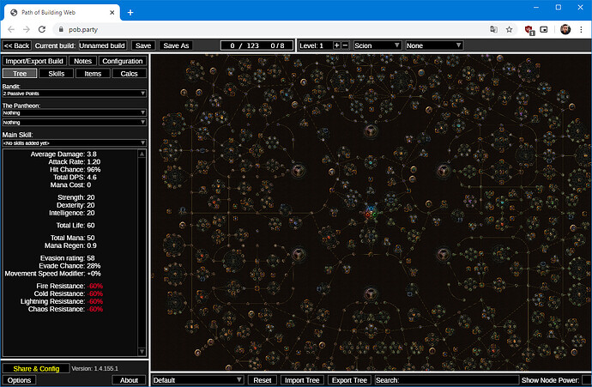
Task: Reset the passive tree
Action: pos(263,380)
